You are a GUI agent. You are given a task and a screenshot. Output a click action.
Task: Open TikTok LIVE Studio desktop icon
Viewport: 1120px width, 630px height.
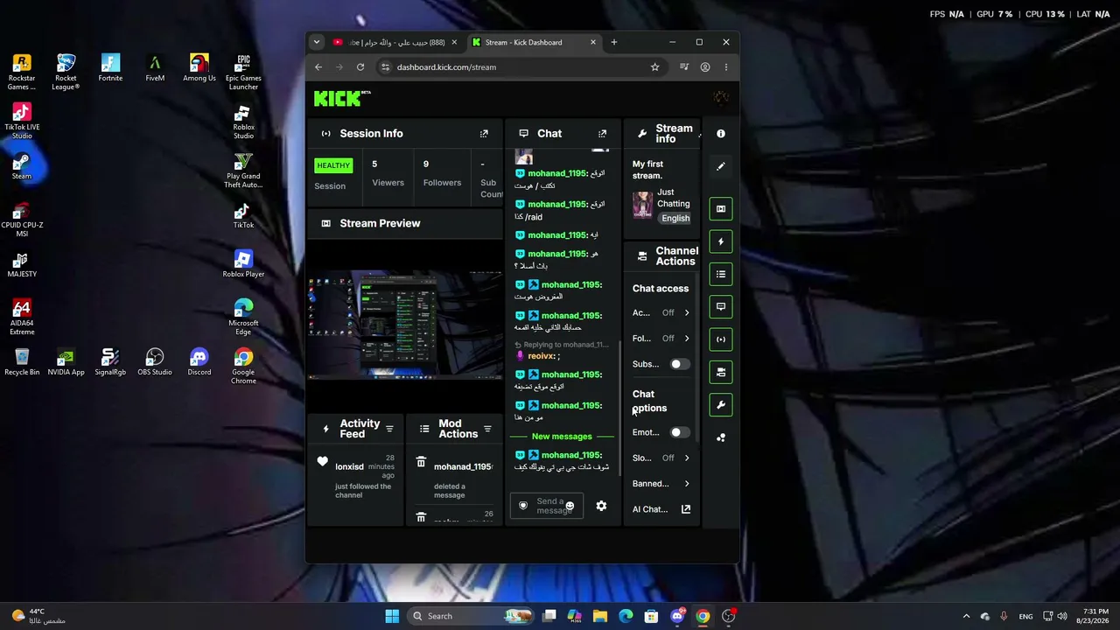pos(22,121)
